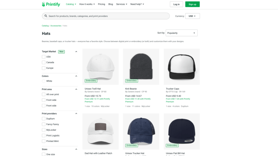Click the Log in button

[x=176, y=4]
